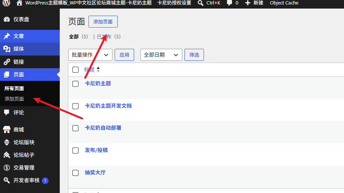Click the 开发者审核 magnifier icon

point(7,180)
